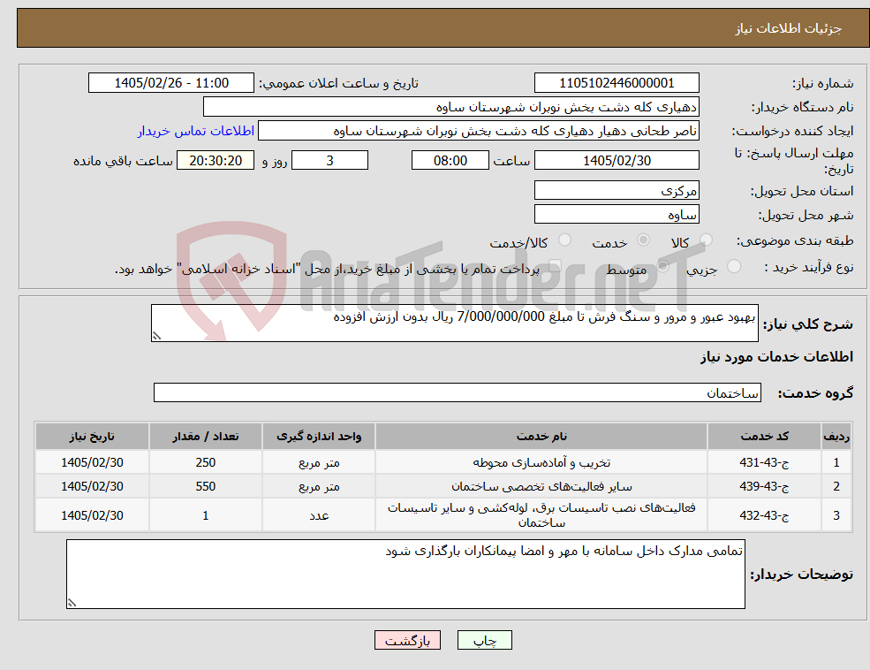Click the بازگشت (back) button

(x=407, y=640)
